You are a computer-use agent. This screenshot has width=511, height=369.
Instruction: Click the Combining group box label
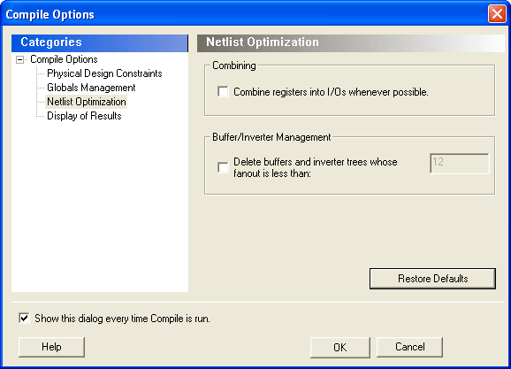point(234,65)
